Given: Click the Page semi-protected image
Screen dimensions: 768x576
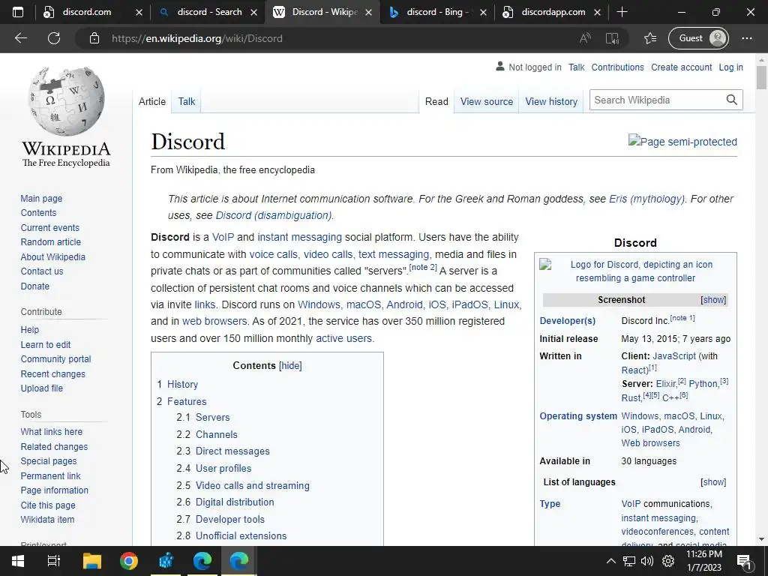Looking at the screenshot, I should click(682, 142).
